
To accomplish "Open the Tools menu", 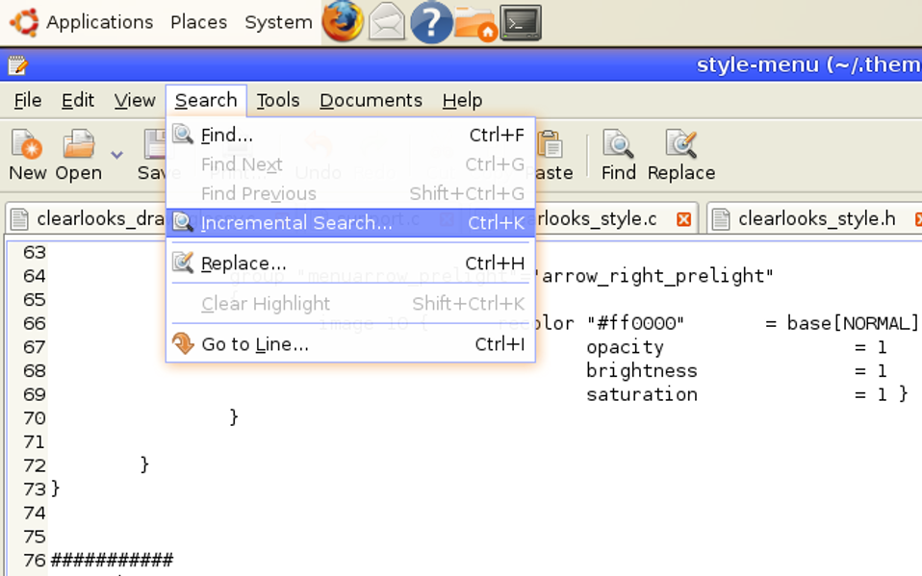I will [277, 100].
